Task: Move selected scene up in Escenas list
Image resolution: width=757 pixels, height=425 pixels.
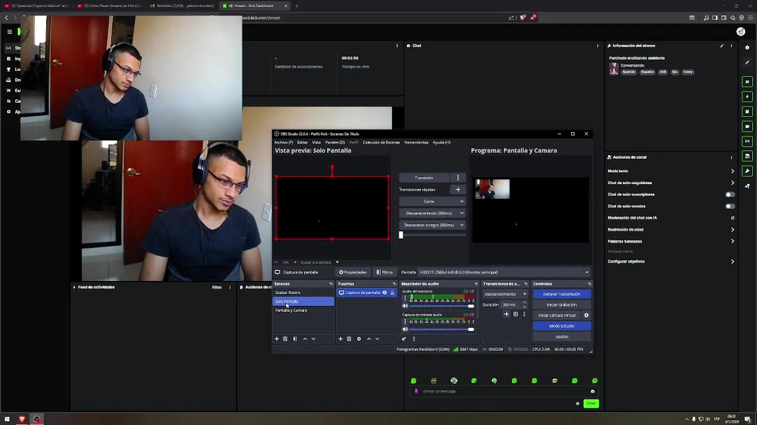Action: point(305,339)
